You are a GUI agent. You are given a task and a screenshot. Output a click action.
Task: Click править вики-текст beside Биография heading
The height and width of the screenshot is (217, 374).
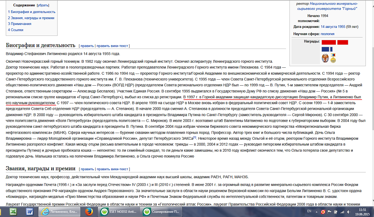tap(112, 46)
